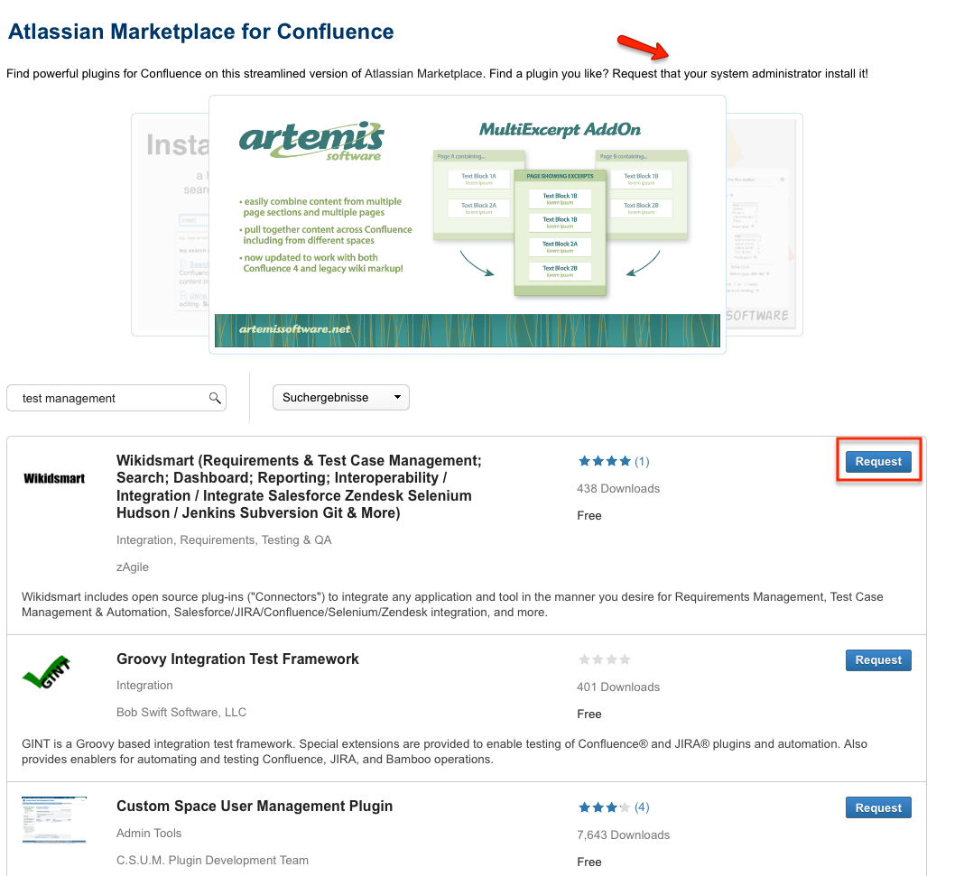This screenshot has width=964, height=876.
Task: Click the artemis software logo in banner
Action: click(x=311, y=142)
